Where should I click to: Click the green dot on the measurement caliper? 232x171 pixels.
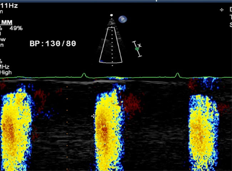tap(137, 49)
